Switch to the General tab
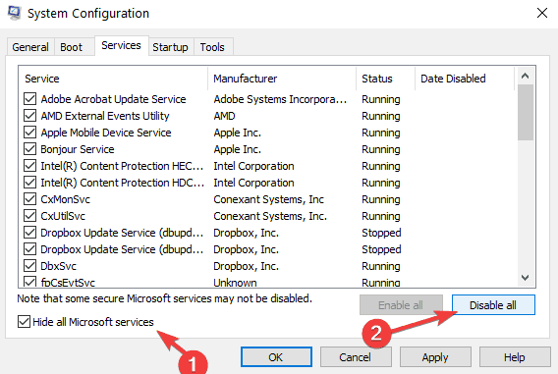The width and height of the screenshot is (558, 374). (x=30, y=47)
